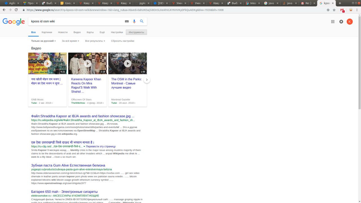The height and width of the screenshot is (203, 361).
Task: Open The OSM in the Parks title
Action: 126,83
